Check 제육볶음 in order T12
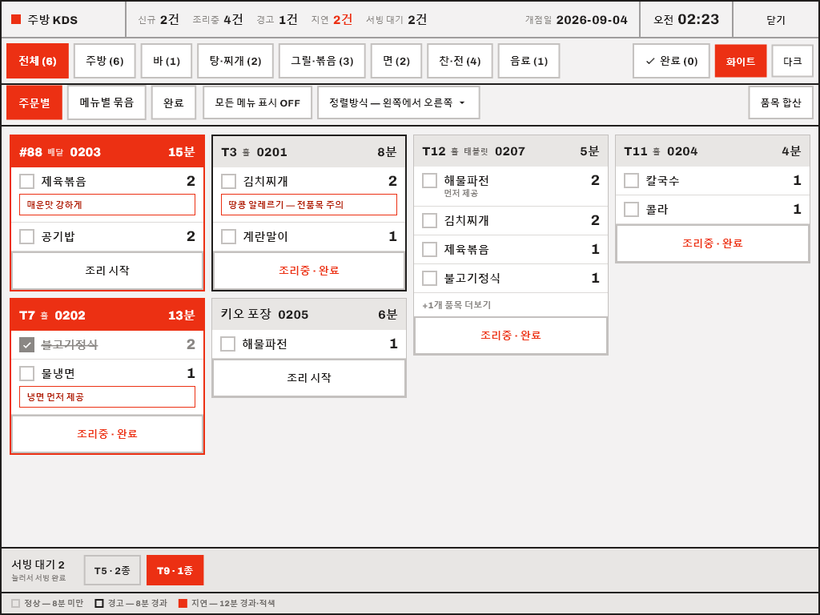This screenshot has width=820, height=615. pyautogui.click(x=429, y=250)
